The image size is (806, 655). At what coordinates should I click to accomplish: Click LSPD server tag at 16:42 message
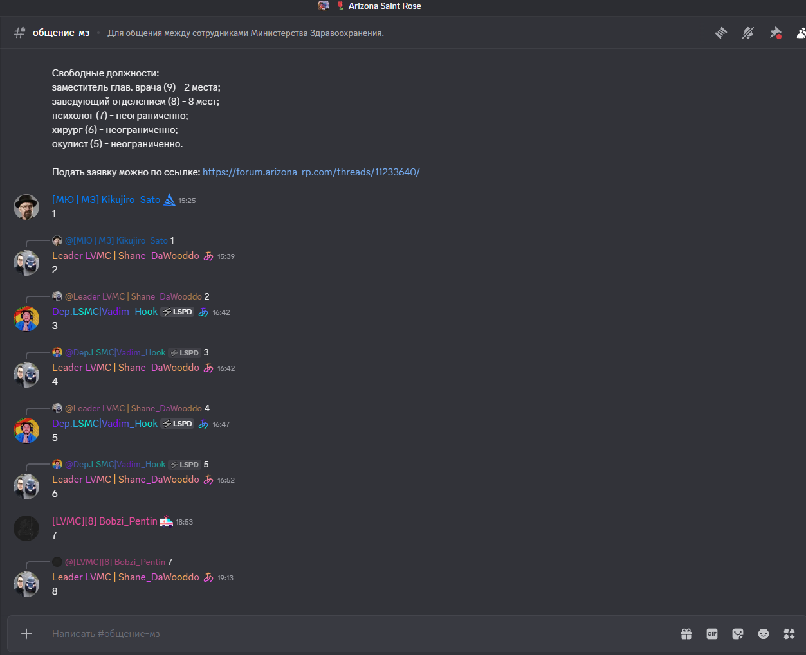[x=178, y=312]
